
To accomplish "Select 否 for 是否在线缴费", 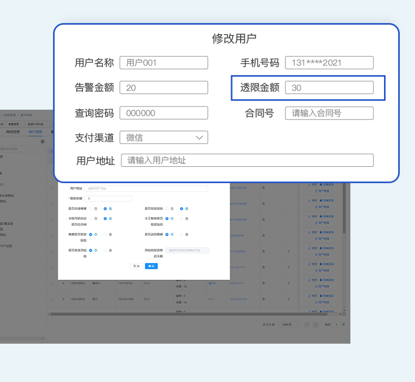I will (90, 208).
